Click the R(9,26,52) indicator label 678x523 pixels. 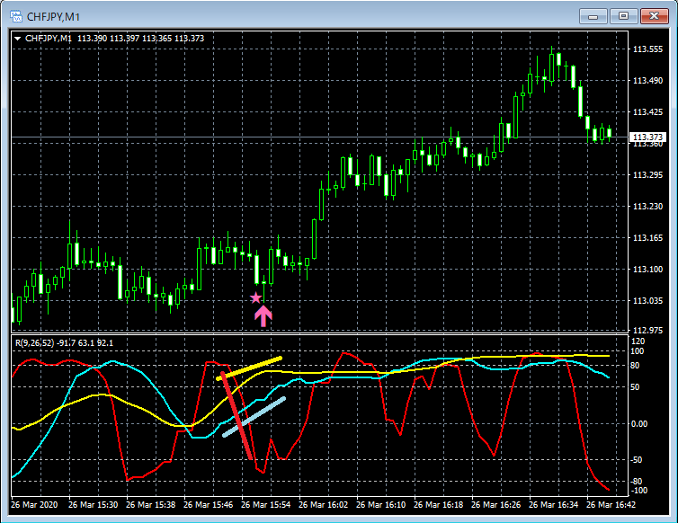click(34, 342)
